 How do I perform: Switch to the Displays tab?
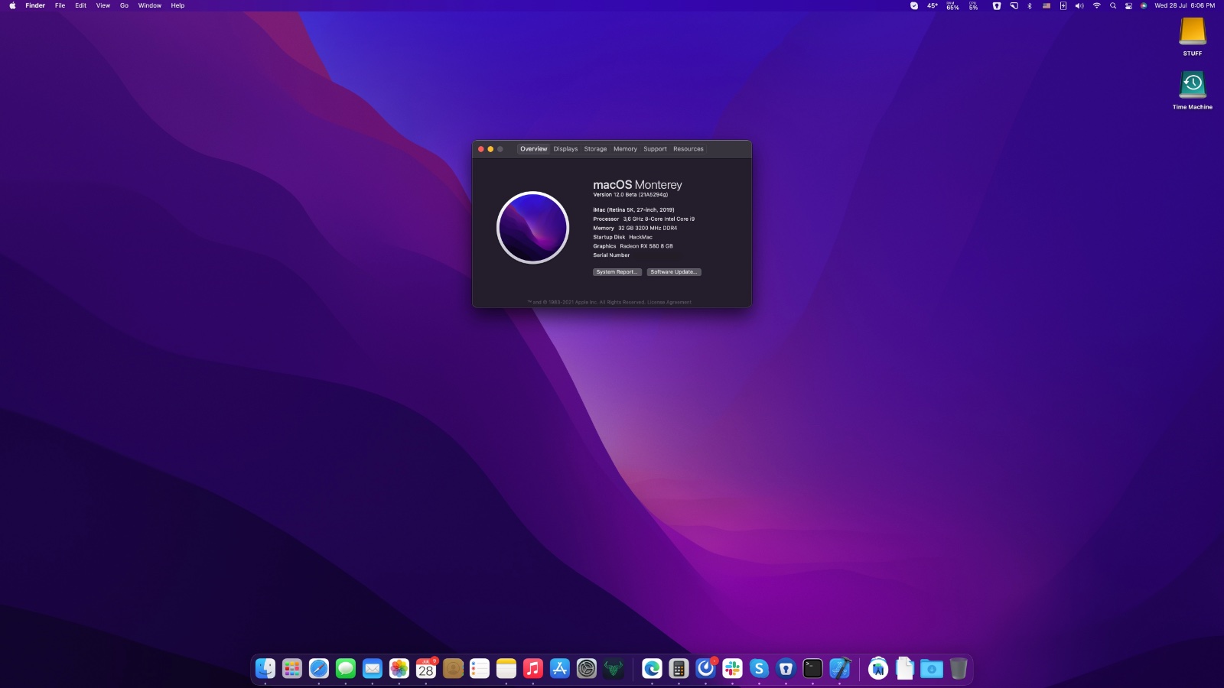click(566, 149)
